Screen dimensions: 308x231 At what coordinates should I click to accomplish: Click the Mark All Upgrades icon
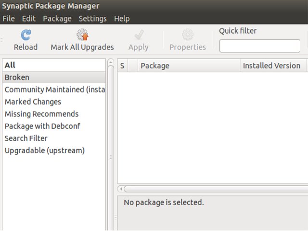click(x=82, y=35)
